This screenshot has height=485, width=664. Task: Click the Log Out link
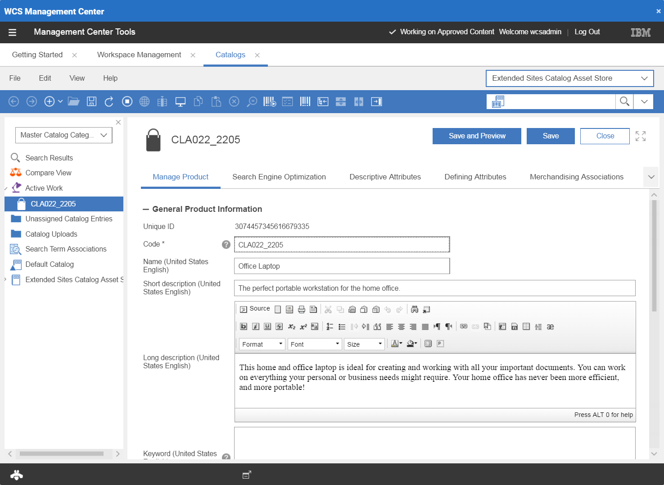[587, 32]
